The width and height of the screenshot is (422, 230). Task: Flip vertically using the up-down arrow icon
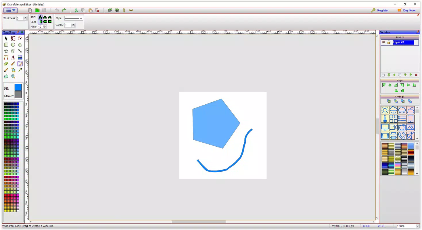(124, 10)
